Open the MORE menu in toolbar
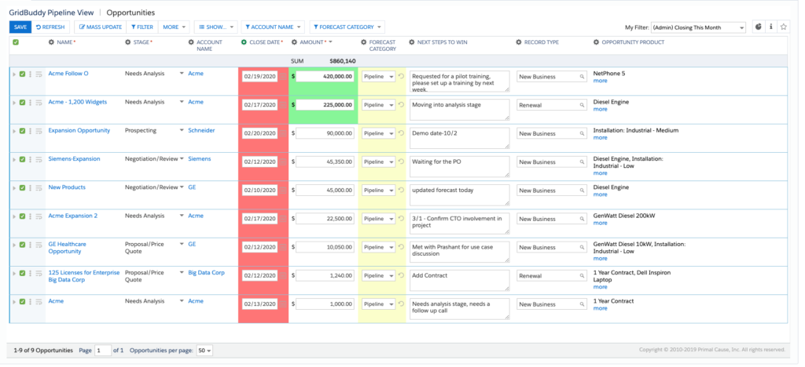805x367 pixels. click(174, 27)
